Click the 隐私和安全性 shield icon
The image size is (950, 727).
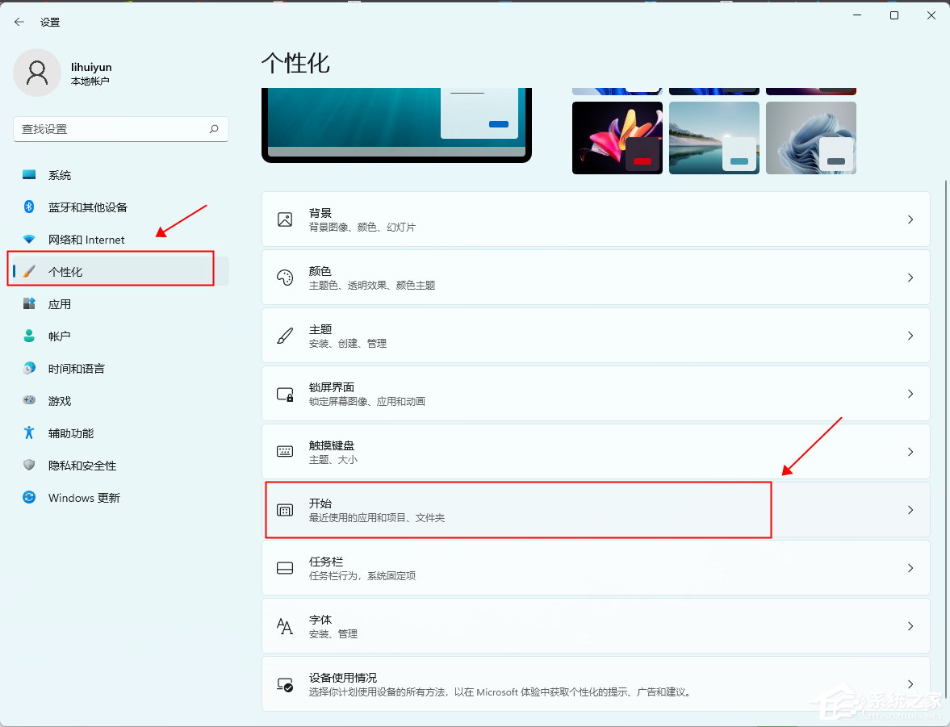[x=29, y=465]
